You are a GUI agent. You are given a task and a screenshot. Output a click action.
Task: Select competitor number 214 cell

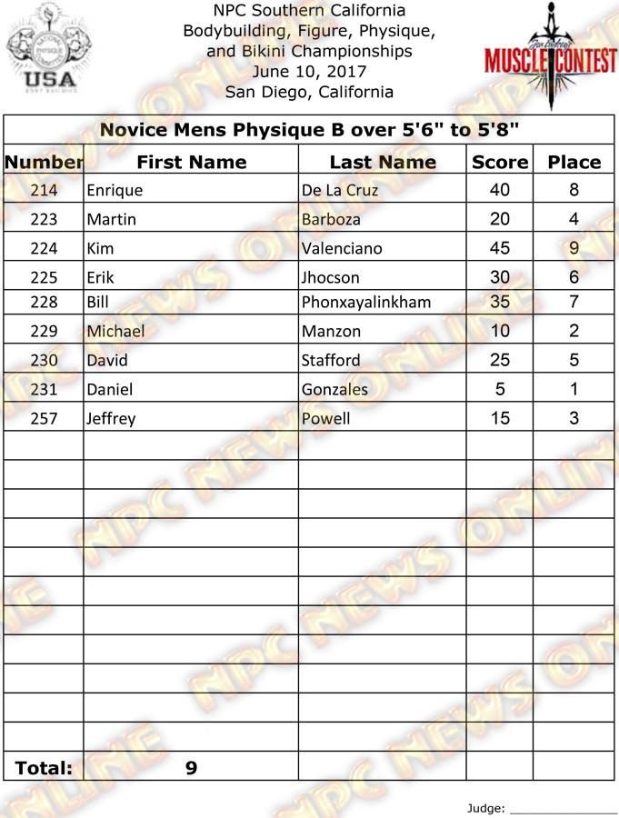tap(44, 191)
